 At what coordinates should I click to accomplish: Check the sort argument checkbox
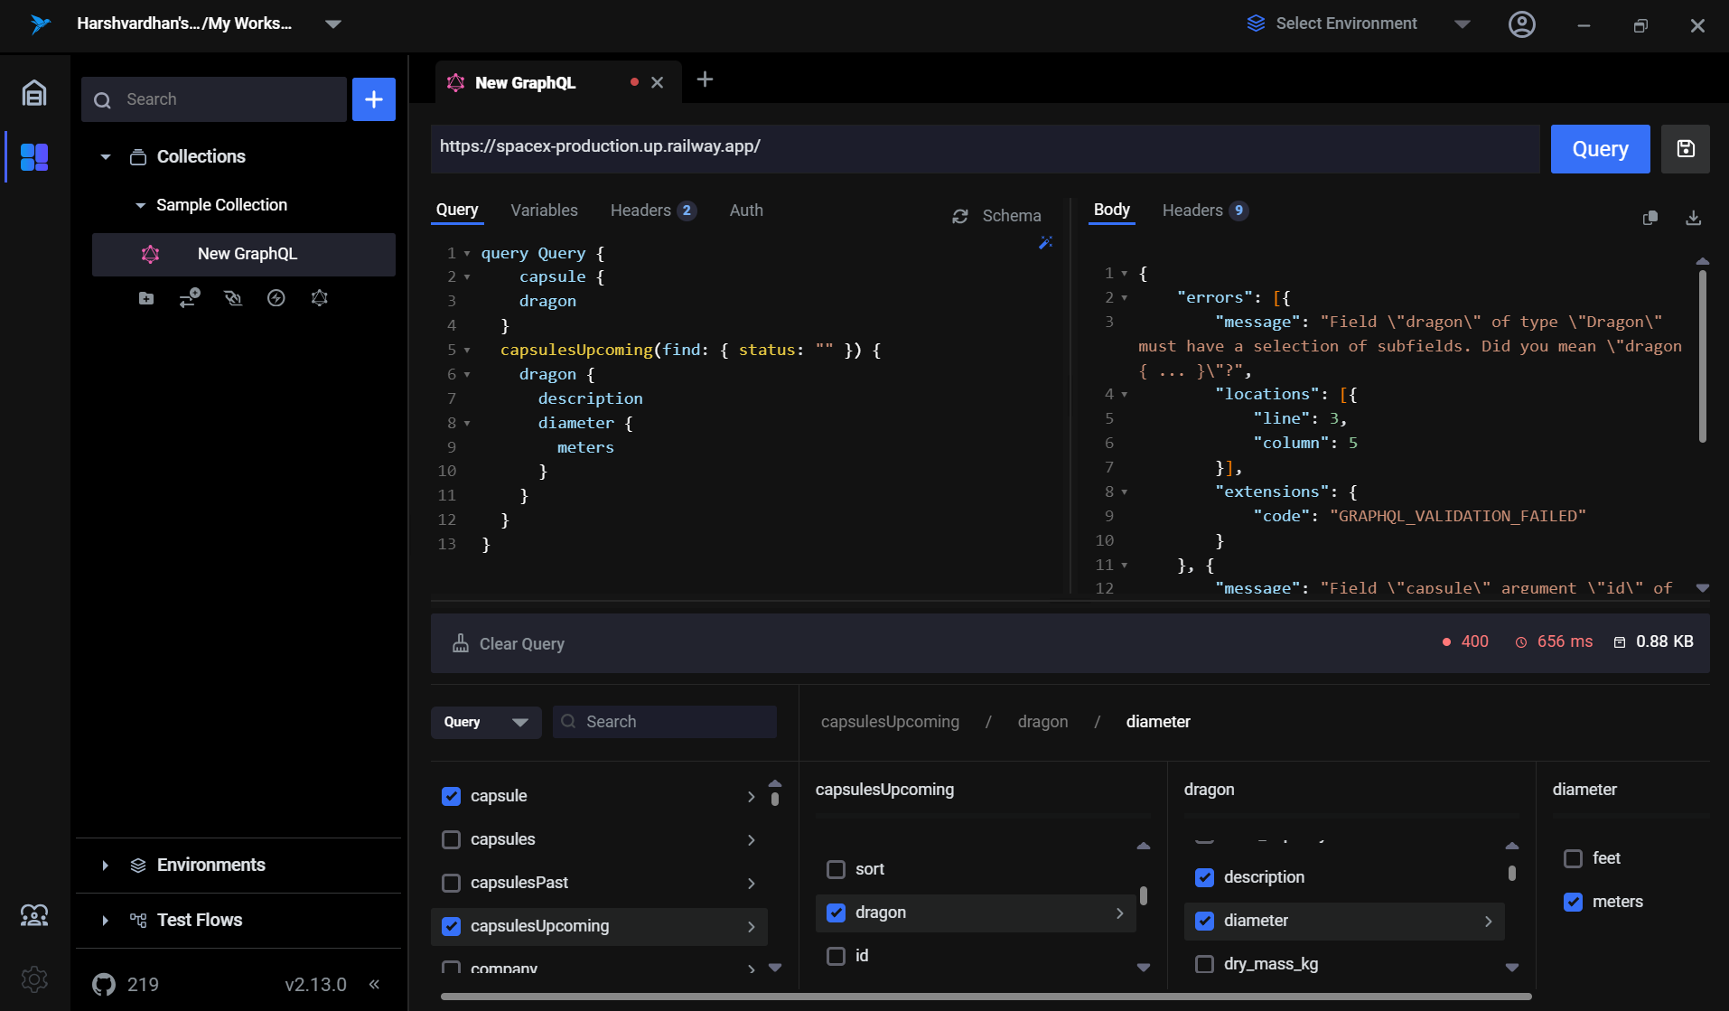click(836, 869)
